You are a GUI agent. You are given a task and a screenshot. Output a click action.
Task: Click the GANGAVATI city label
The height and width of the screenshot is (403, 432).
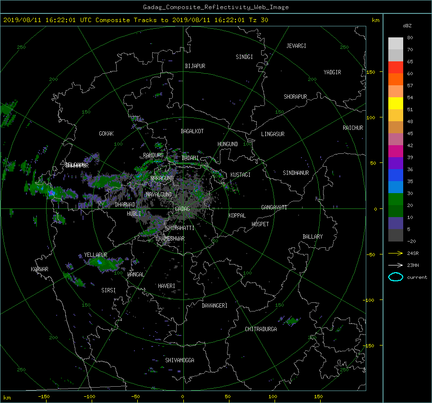point(274,207)
